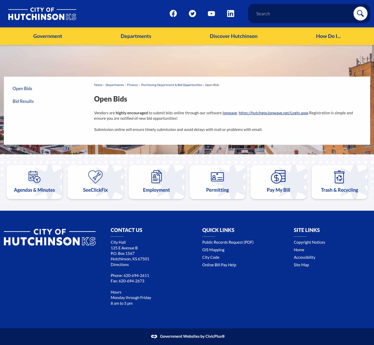The width and height of the screenshot is (374, 345).
Task: Select the Permitting ID card icon
Action: (217, 177)
